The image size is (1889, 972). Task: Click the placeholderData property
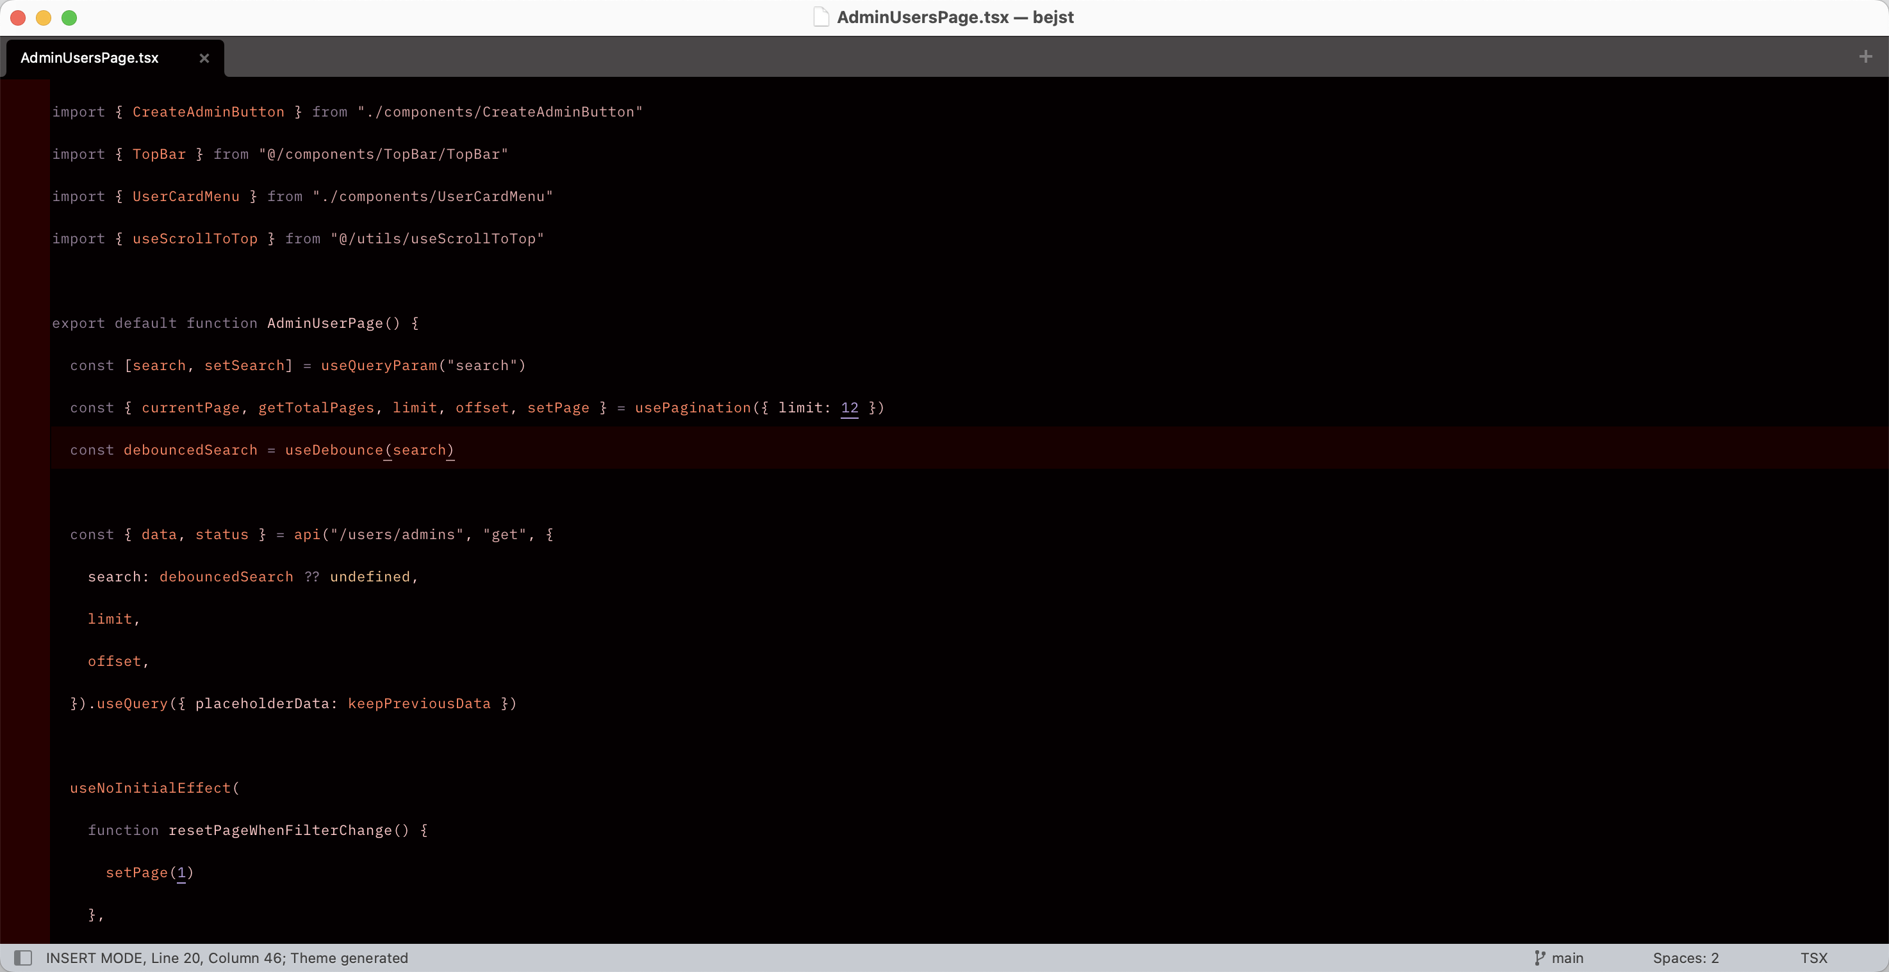262,704
